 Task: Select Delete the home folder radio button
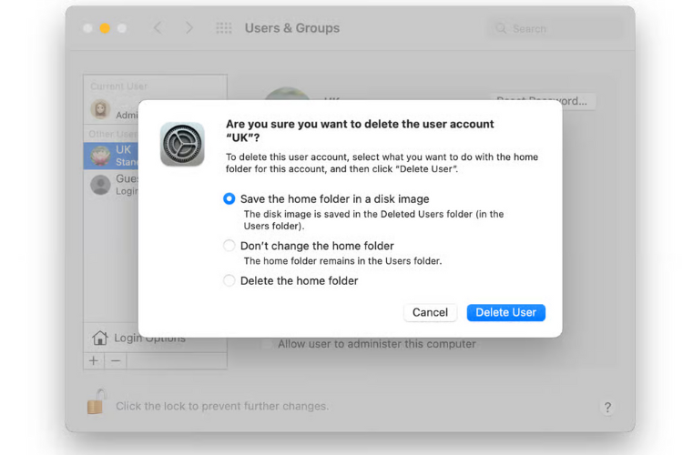(x=229, y=280)
